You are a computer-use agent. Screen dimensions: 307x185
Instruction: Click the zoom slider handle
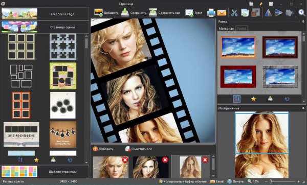(x=271, y=181)
